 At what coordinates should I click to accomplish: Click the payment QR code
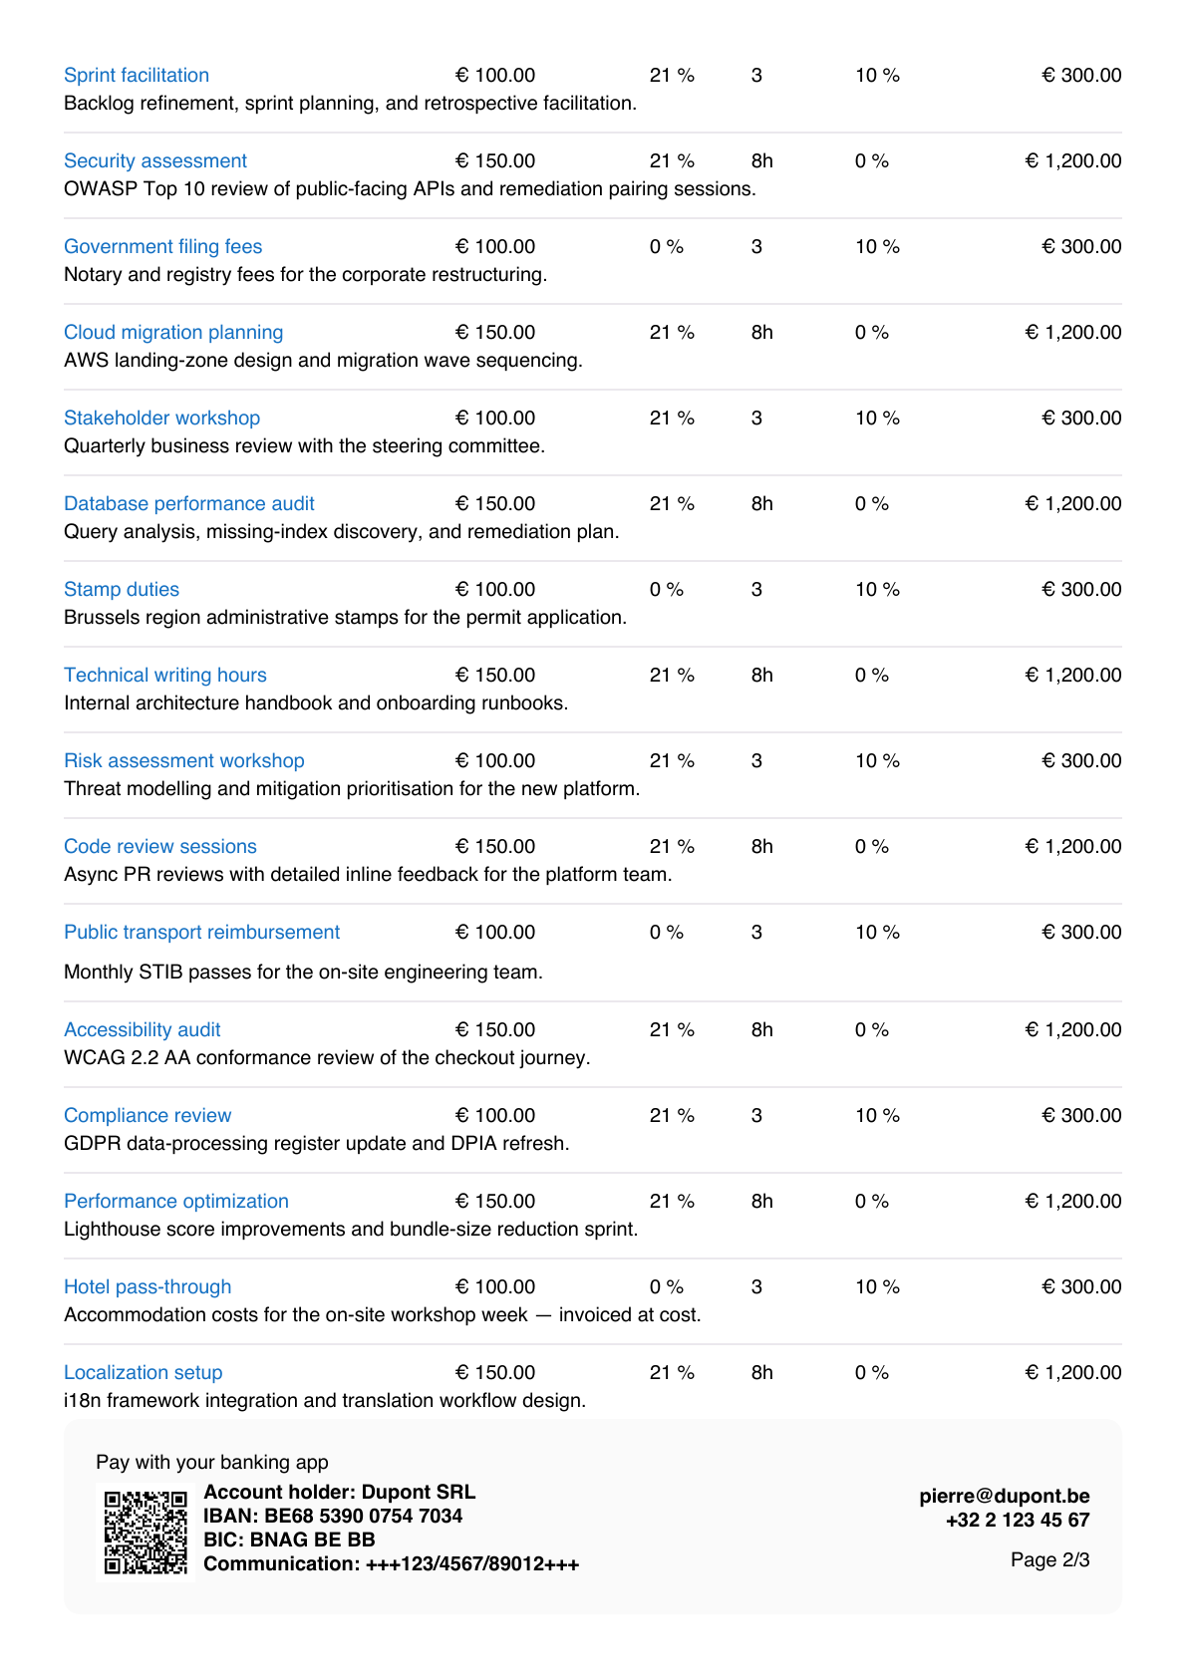point(146,1532)
